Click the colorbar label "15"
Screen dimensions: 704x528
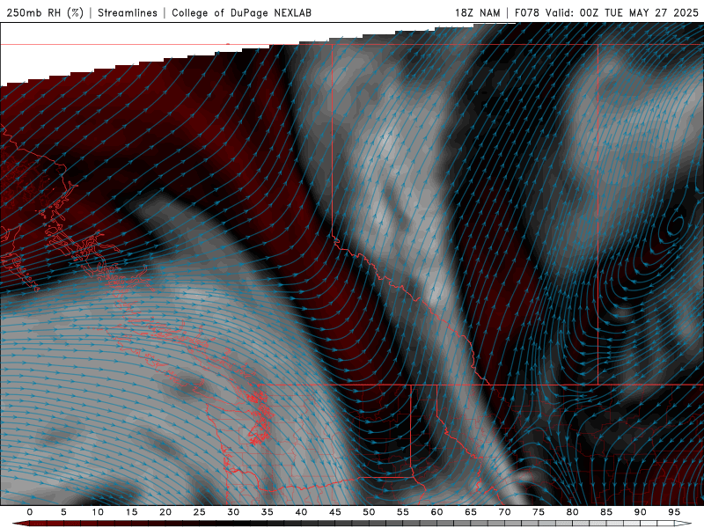click(131, 512)
